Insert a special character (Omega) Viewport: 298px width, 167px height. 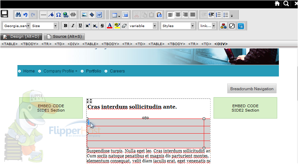(58, 15)
